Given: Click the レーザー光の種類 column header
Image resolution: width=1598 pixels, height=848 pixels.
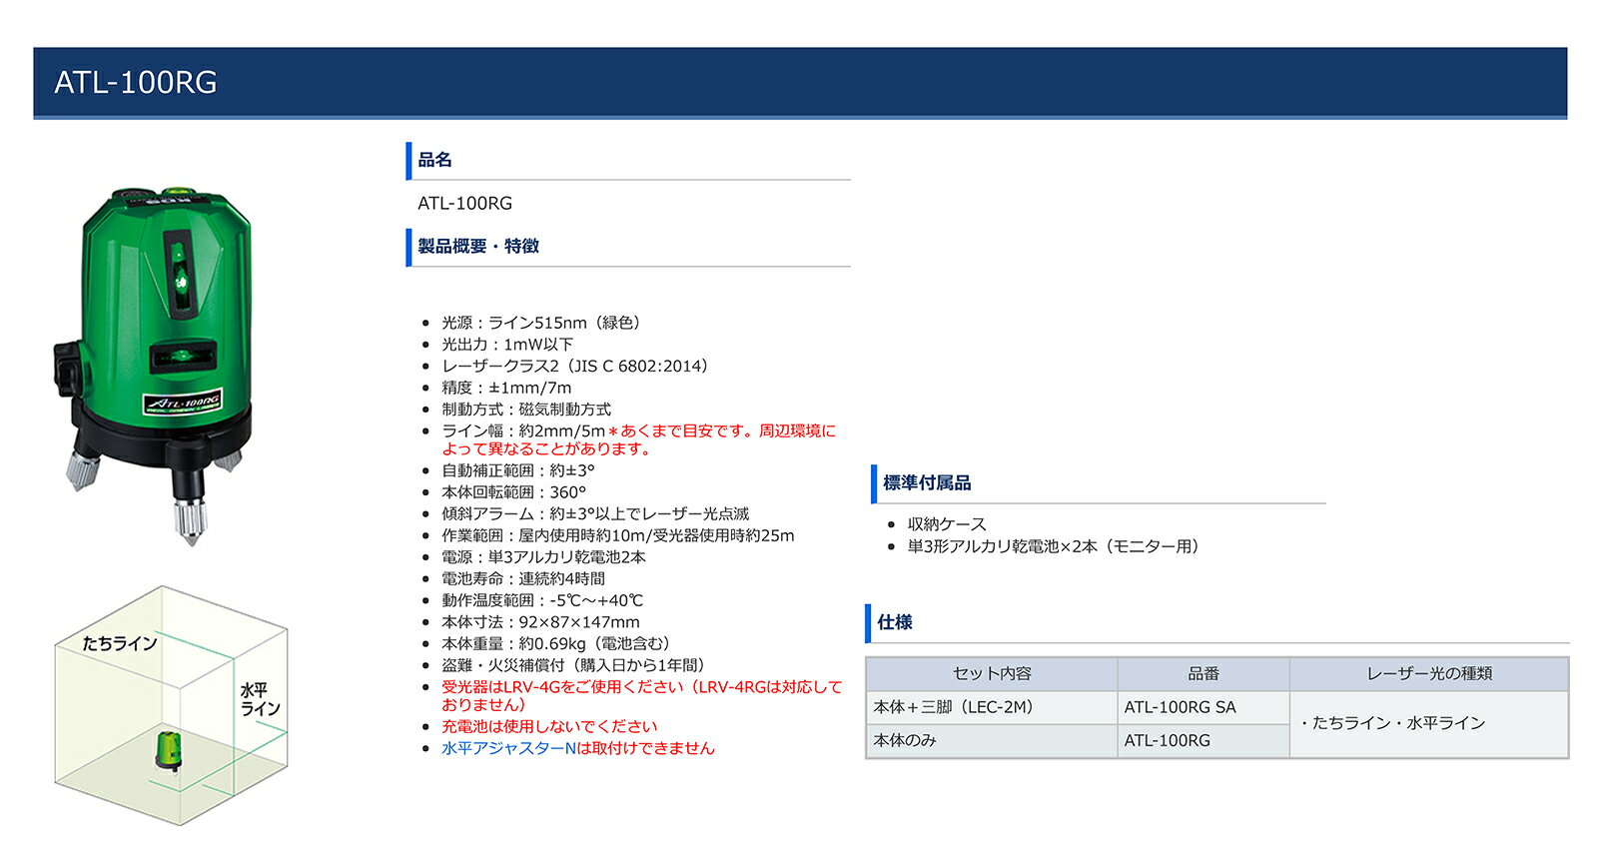Looking at the screenshot, I should click(x=1429, y=674).
